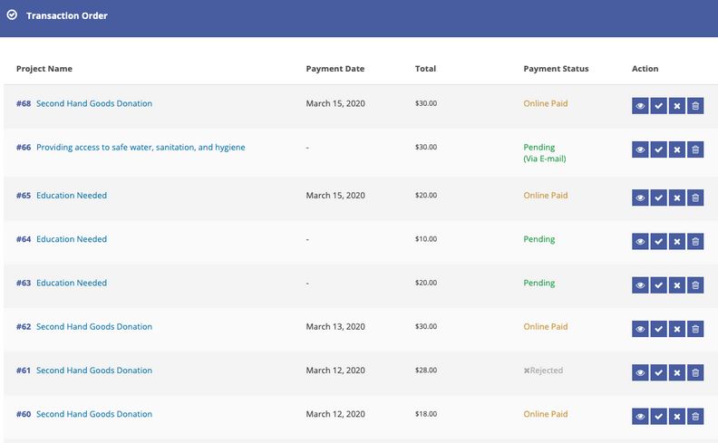Click the Transaction Order circle-check header icon

click(12, 15)
